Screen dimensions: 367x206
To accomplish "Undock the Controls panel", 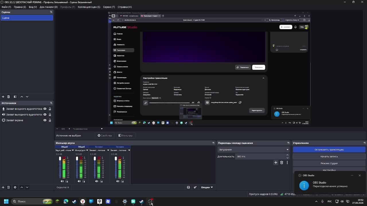I will coord(364,143).
